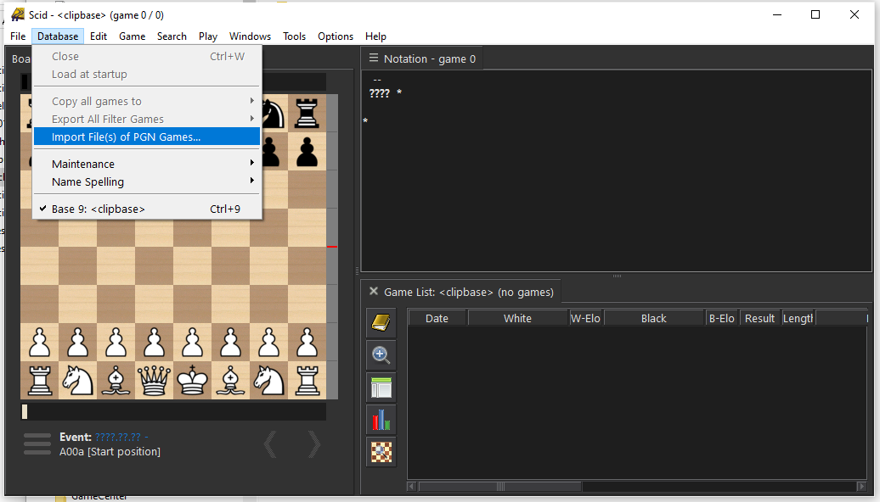Open the Help menu

click(376, 36)
